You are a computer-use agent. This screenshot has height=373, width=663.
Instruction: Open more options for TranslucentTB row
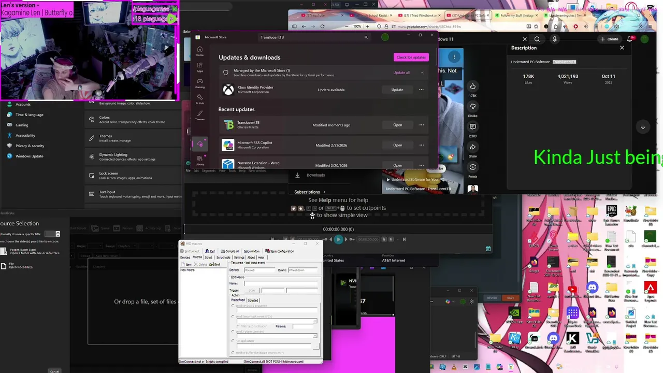pyautogui.click(x=421, y=125)
